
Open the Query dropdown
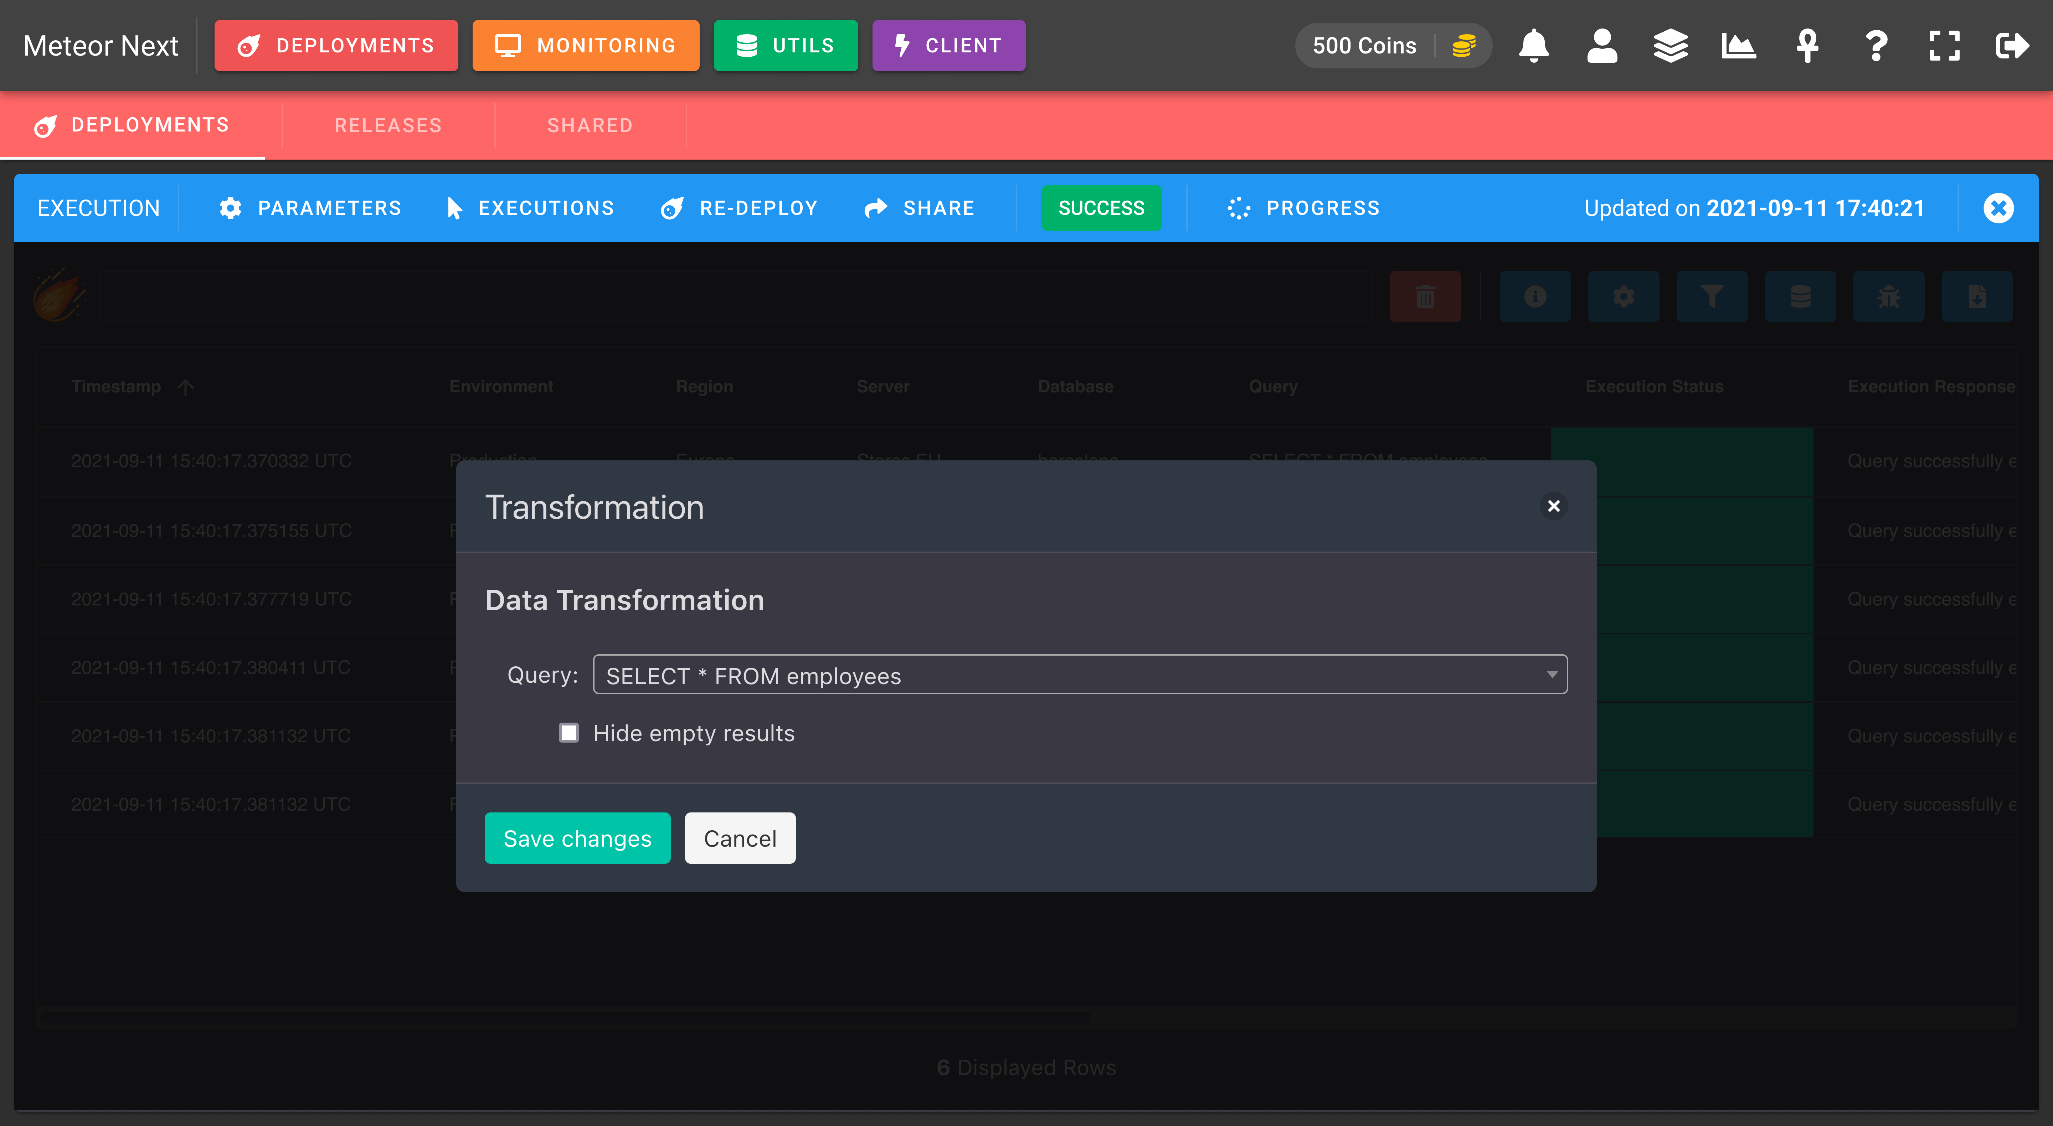pos(1080,674)
